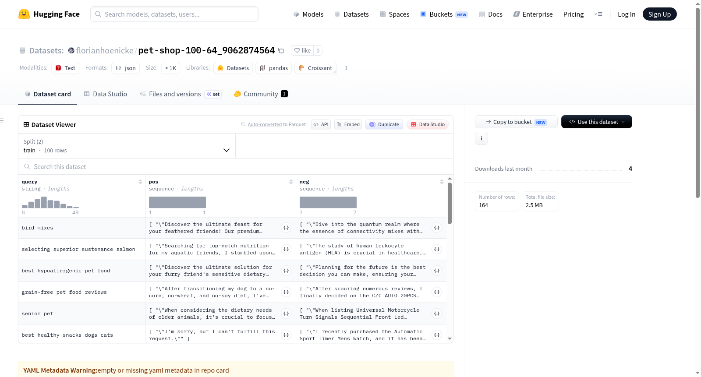Expand the JSON cell for 'Planning for the future' neg
Viewport: 701px width, 377px height.
(437, 271)
